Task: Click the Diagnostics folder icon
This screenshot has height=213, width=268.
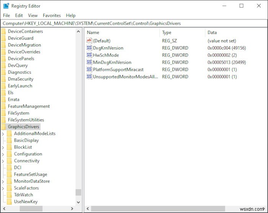Action: [x=3, y=72]
